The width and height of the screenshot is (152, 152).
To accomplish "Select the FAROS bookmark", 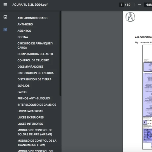I will point(22,92).
